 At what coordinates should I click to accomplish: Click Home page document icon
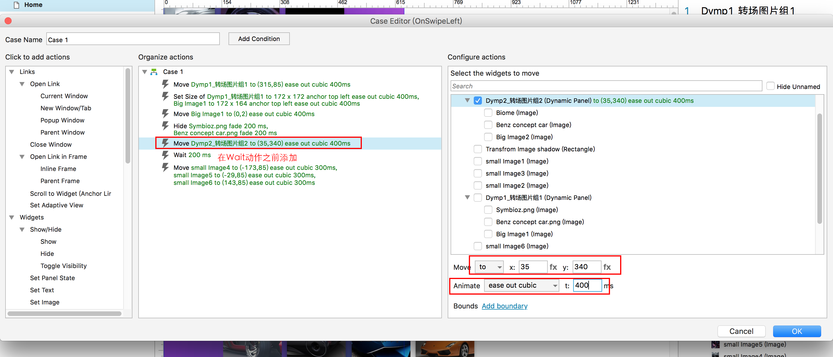click(16, 5)
